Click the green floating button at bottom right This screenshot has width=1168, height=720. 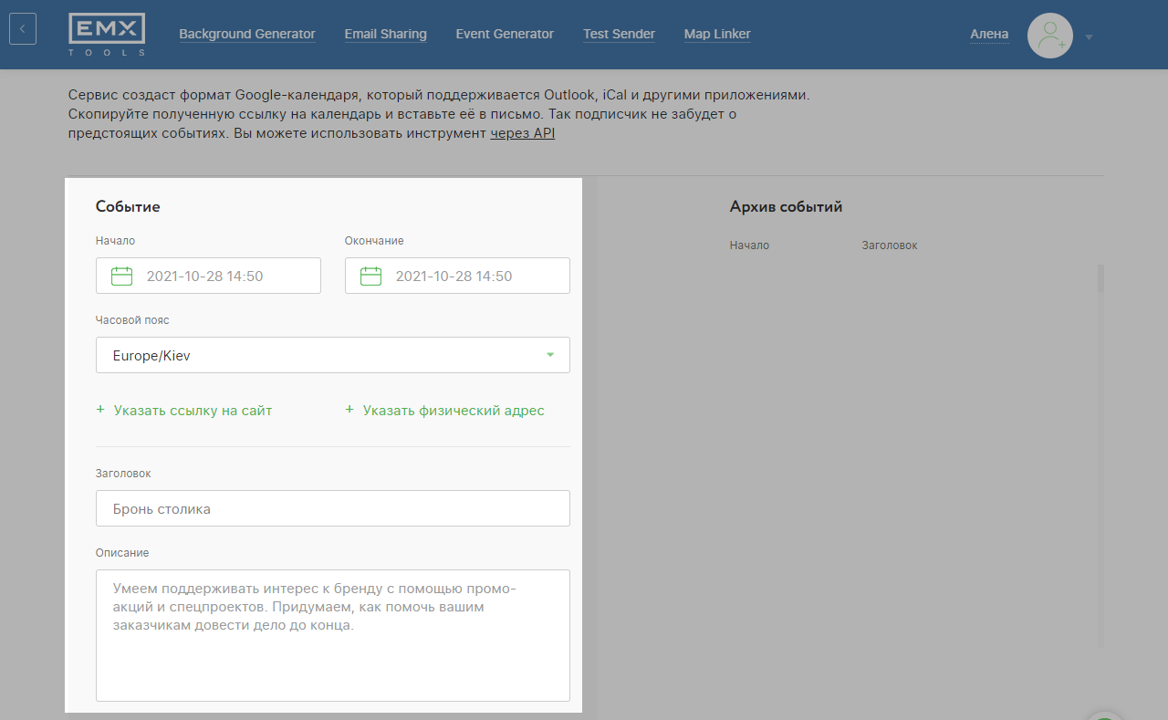pyautogui.click(x=1106, y=715)
